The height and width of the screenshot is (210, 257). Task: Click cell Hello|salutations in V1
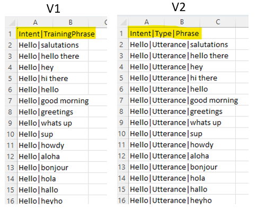52,45
